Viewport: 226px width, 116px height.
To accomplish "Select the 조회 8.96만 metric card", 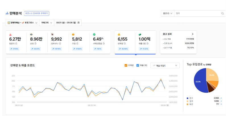I will tap(37, 43).
